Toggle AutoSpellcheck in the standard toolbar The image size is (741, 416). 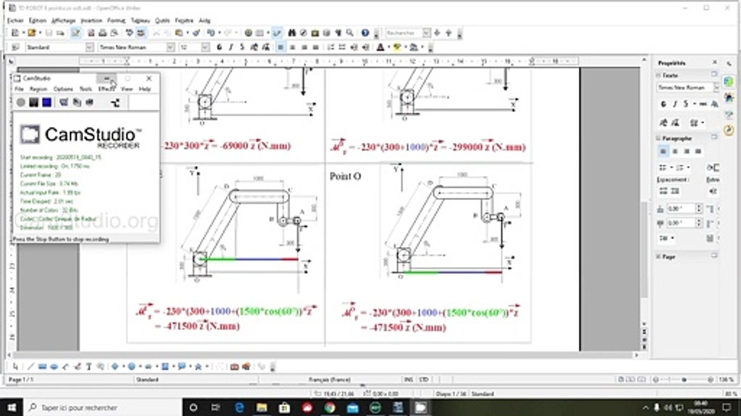point(141,34)
